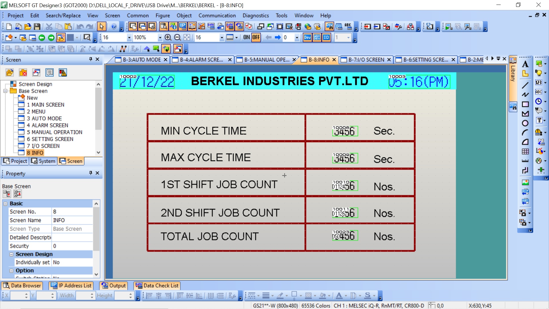This screenshot has width=549, height=309.
Task: Toggle device Dev display button
Action: tap(307, 37)
